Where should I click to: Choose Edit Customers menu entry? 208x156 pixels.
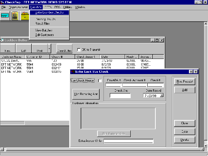coord(49,35)
